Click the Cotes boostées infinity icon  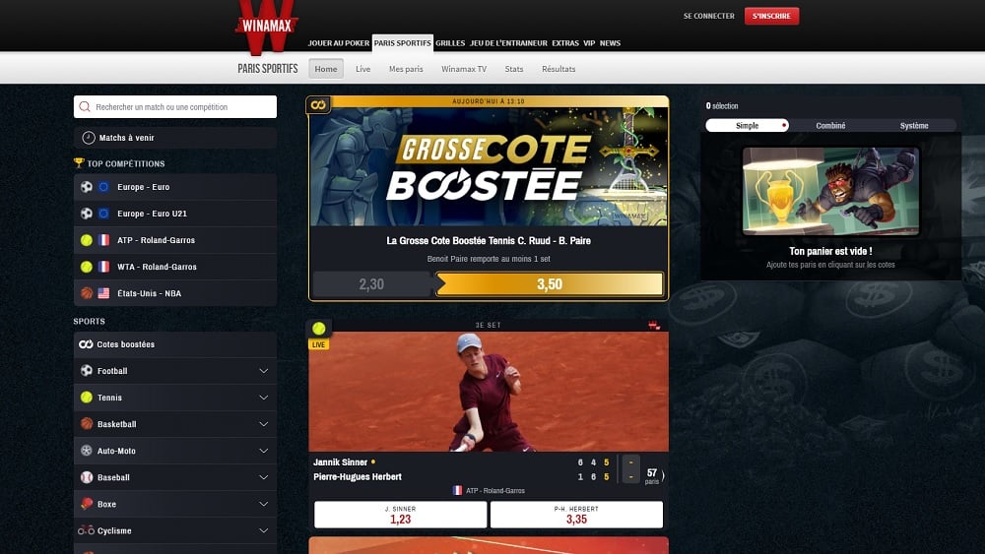point(86,344)
